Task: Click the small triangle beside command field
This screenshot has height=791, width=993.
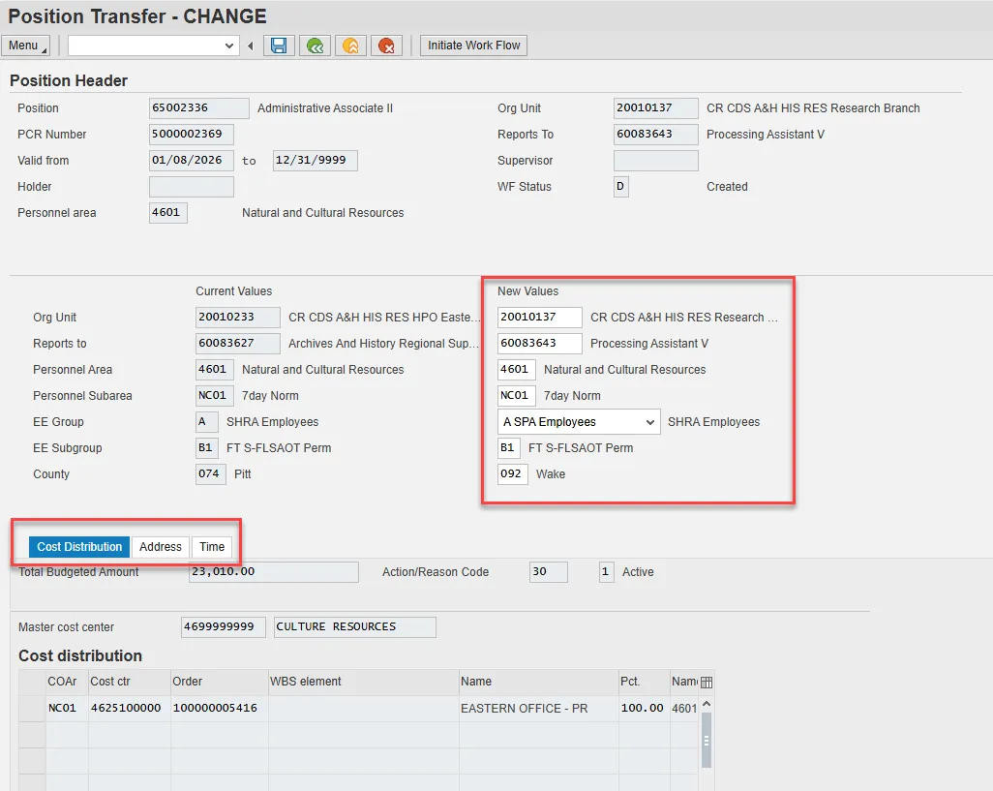Action: [x=251, y=46]
